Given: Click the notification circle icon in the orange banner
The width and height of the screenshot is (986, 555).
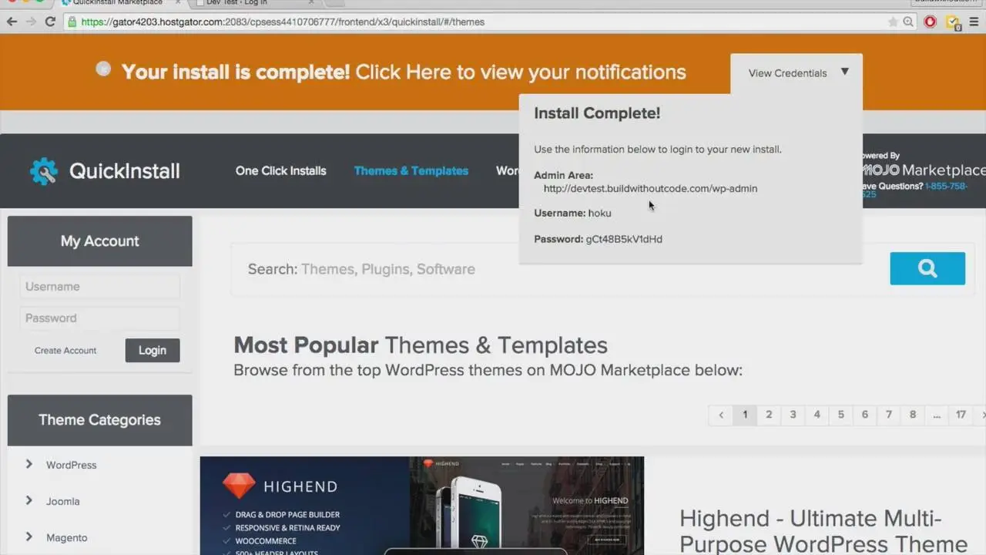Looking at the screenshot, I should click(103, 69).
